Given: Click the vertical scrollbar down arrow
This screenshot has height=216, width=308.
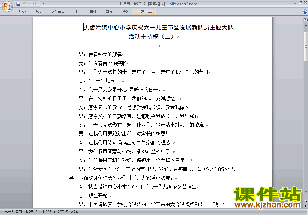Looking at the screenshot, I should pyautogui.click(x=306, y=192).
